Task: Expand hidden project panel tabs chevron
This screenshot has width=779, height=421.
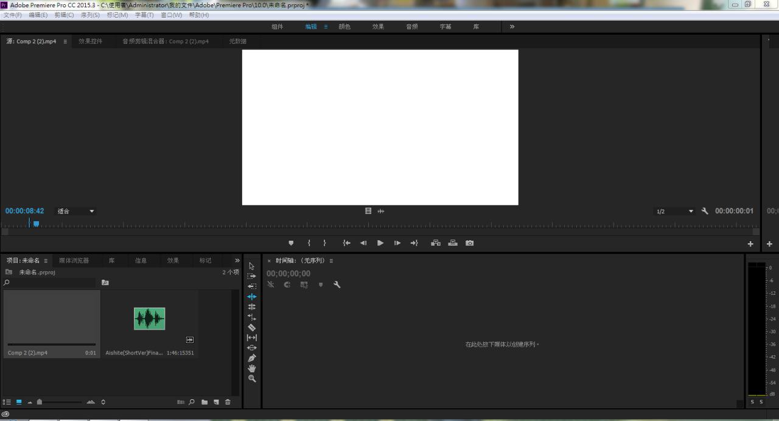Action: 237,261
